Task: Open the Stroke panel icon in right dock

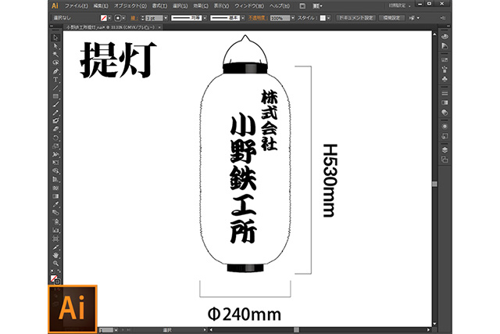Action: 445,93
